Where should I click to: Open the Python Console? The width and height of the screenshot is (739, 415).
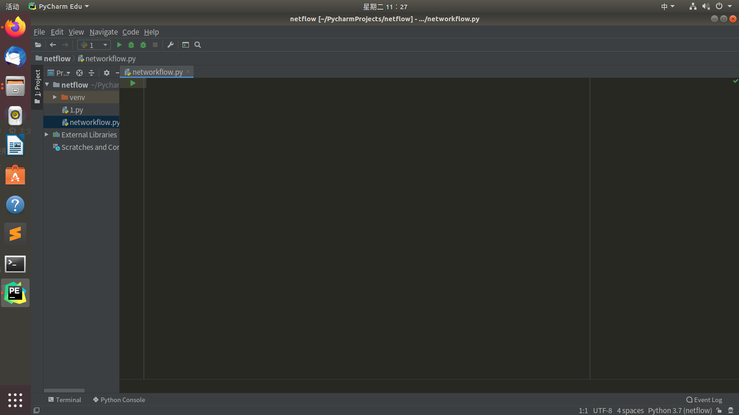119,400
